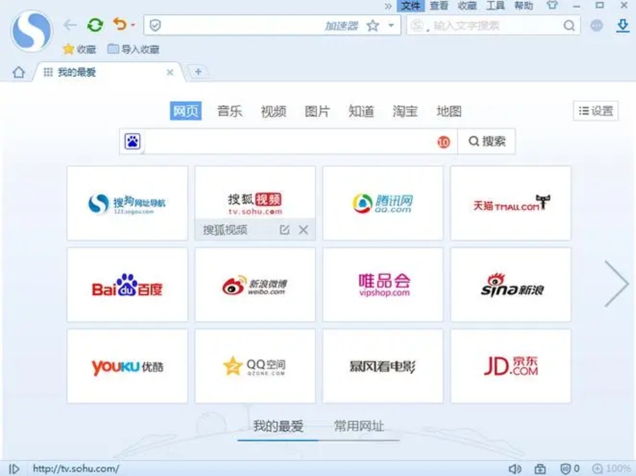Open the 新浪微博 weibo.com tile
Screen dimensions: 636x476
coord(255,285)
